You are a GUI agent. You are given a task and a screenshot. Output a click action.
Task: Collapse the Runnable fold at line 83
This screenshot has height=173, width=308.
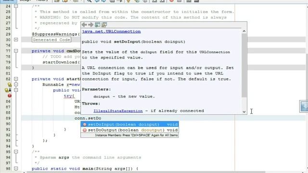coord(16,85)
